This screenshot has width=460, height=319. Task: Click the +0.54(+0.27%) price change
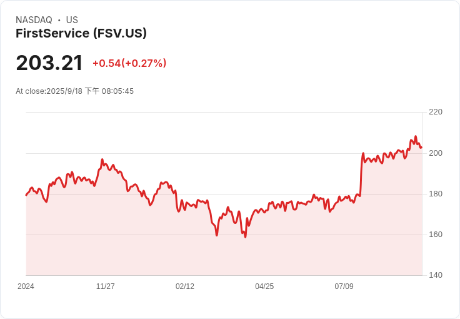pos(129,63)
